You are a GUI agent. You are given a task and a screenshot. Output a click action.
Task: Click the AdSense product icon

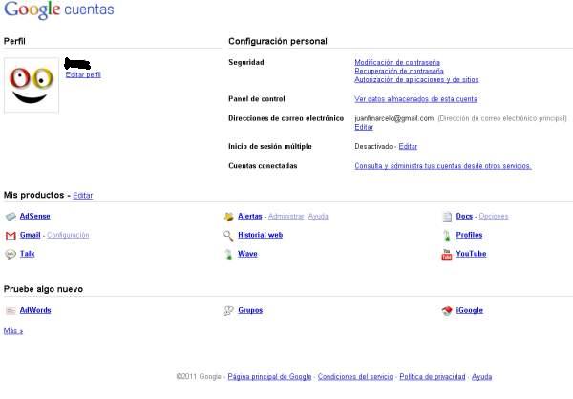11,216
